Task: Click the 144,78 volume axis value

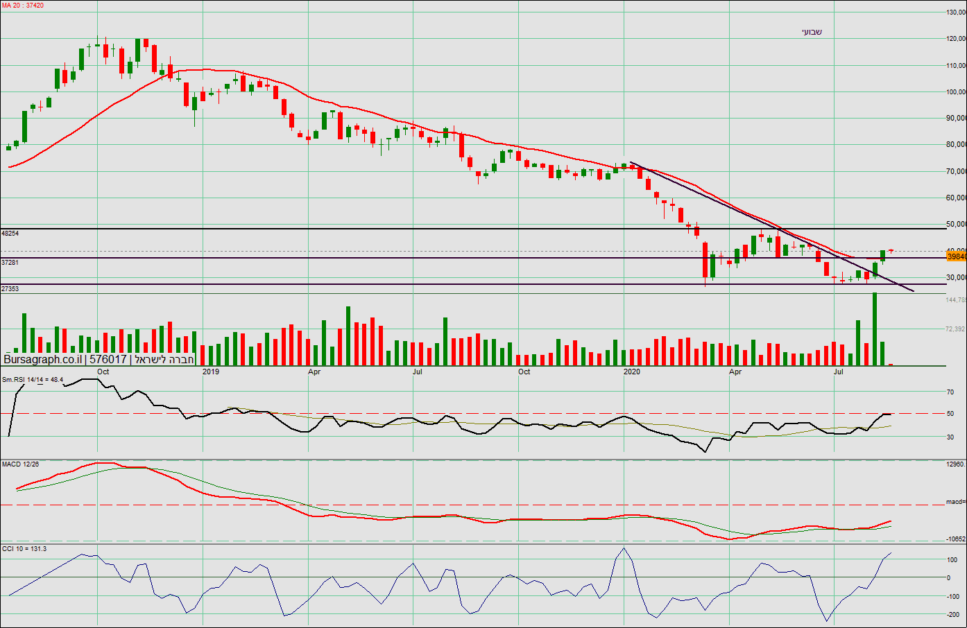Action: click(x=957, y=300)
